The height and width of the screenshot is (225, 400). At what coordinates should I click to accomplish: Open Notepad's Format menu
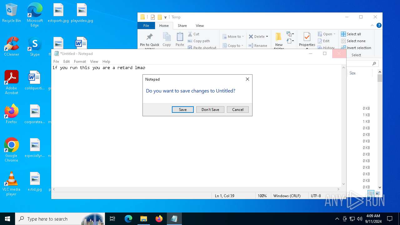[80, 62]
